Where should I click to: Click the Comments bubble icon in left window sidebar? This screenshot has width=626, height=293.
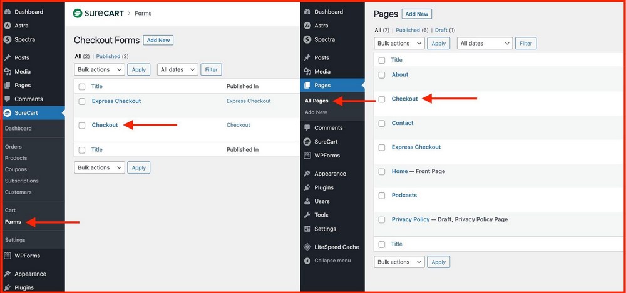[7, 99]
